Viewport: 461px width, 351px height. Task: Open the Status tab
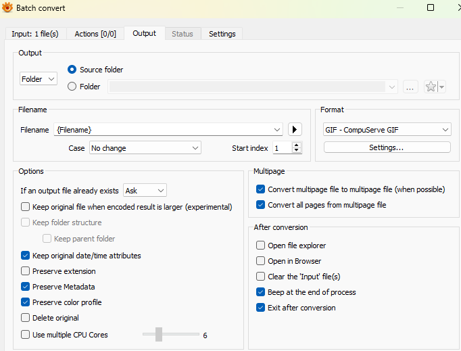183,34
